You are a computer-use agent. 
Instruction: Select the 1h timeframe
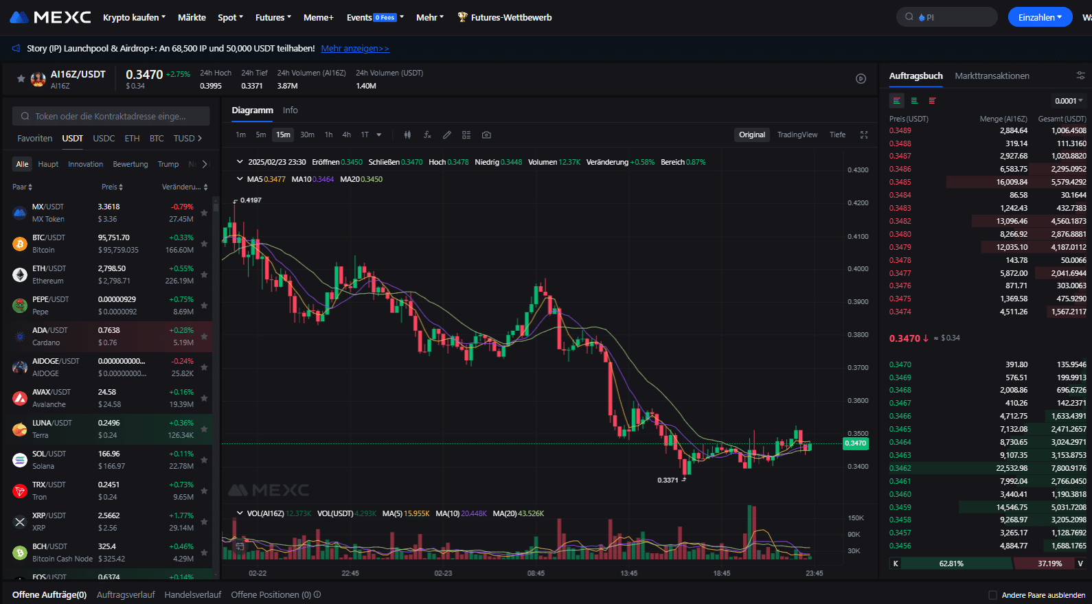tap(329, 135)
